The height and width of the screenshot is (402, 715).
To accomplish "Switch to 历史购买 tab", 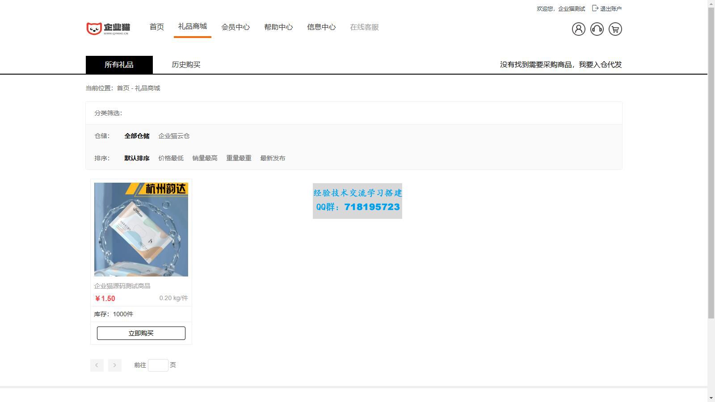I will [x=186, y=65].
